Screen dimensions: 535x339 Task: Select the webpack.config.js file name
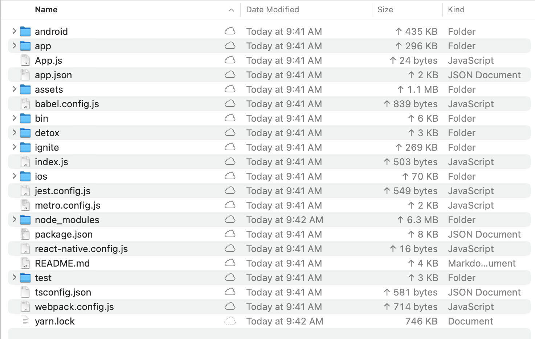pos(74,307)
